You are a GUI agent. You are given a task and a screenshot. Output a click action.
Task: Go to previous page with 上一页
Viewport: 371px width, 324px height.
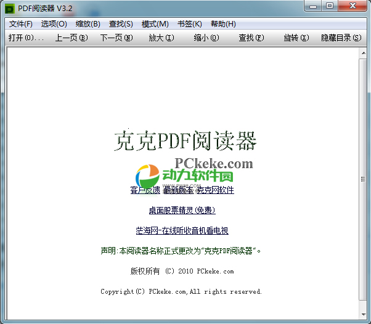pos(71,38)
